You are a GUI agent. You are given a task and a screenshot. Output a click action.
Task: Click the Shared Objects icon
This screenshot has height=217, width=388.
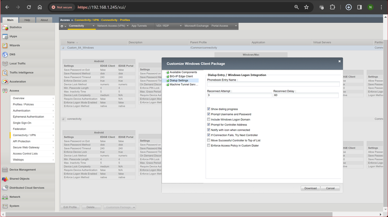point(5,179)
